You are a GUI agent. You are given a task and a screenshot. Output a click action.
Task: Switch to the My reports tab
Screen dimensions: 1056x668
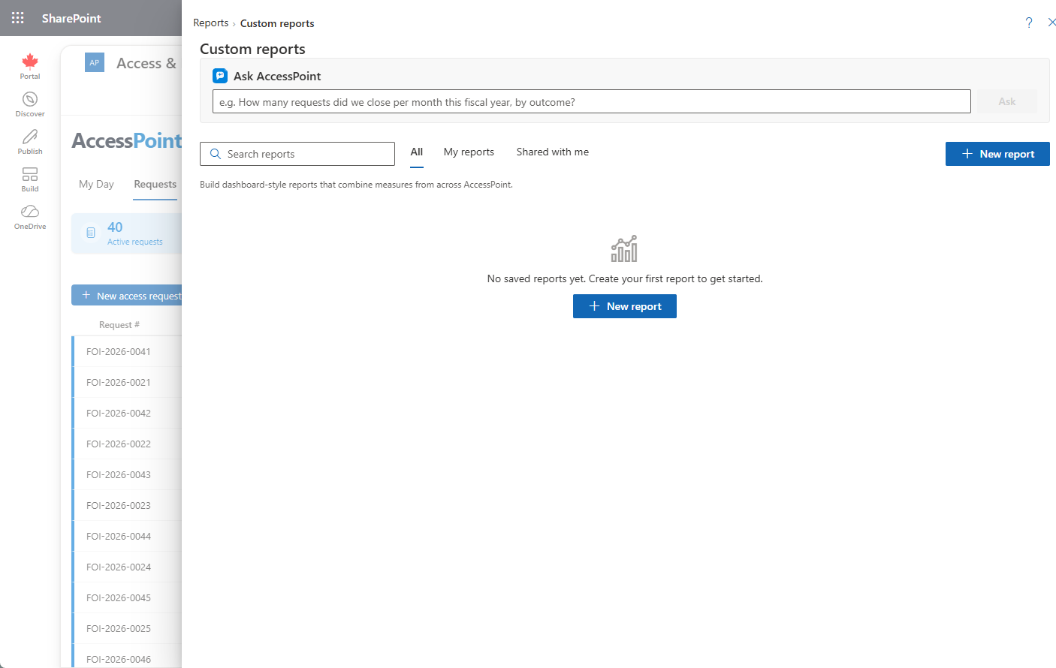(x=469, y=152)
